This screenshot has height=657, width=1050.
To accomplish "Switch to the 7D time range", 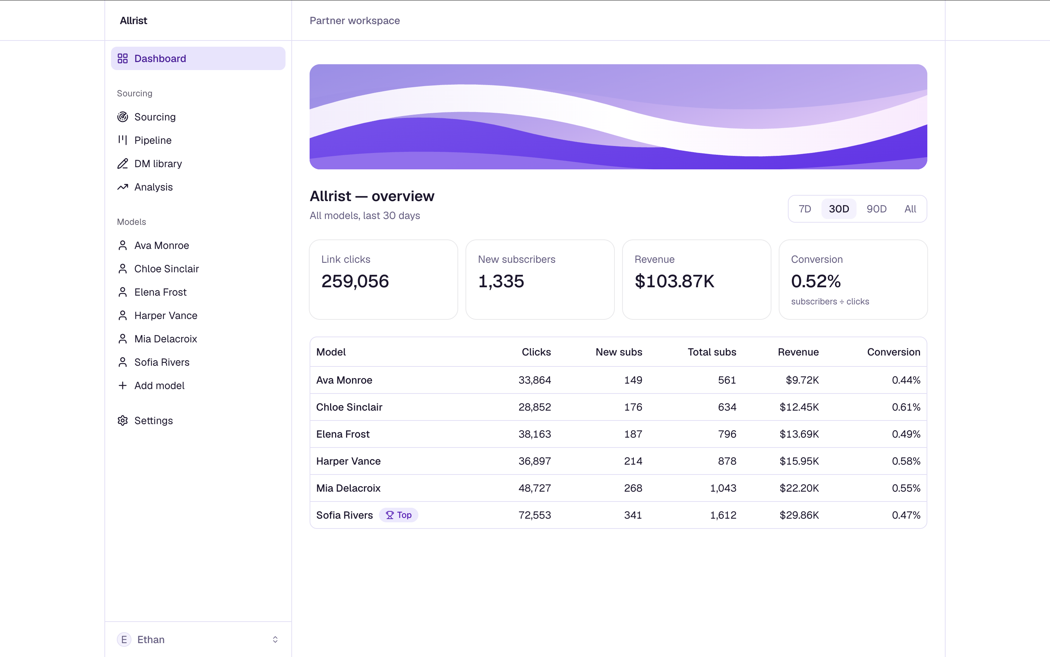I will pos(805,209).
